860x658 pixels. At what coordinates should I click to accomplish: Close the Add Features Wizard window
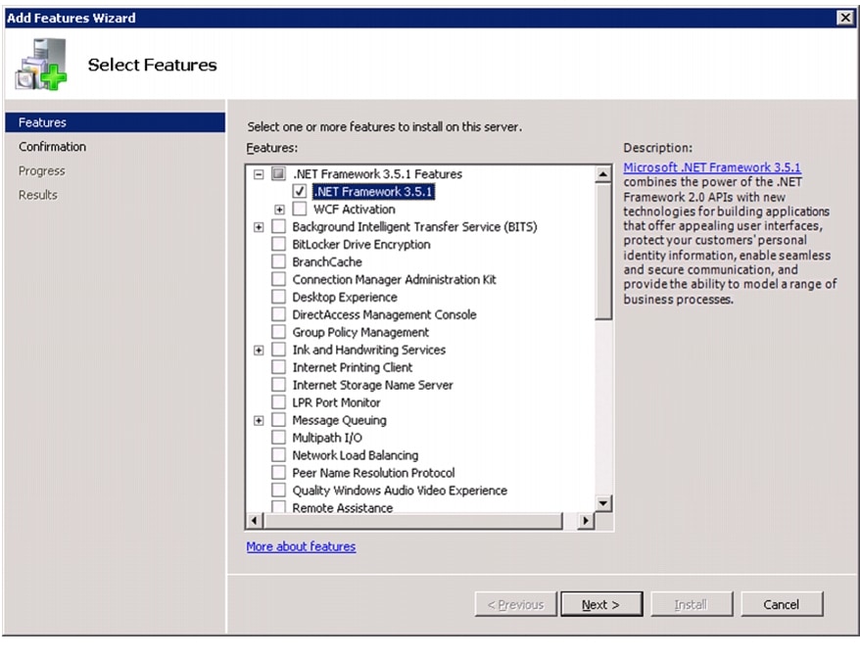coord(845,18)
